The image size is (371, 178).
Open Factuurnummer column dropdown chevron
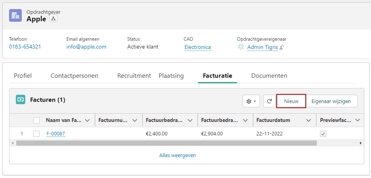click(x=135, y=120)
